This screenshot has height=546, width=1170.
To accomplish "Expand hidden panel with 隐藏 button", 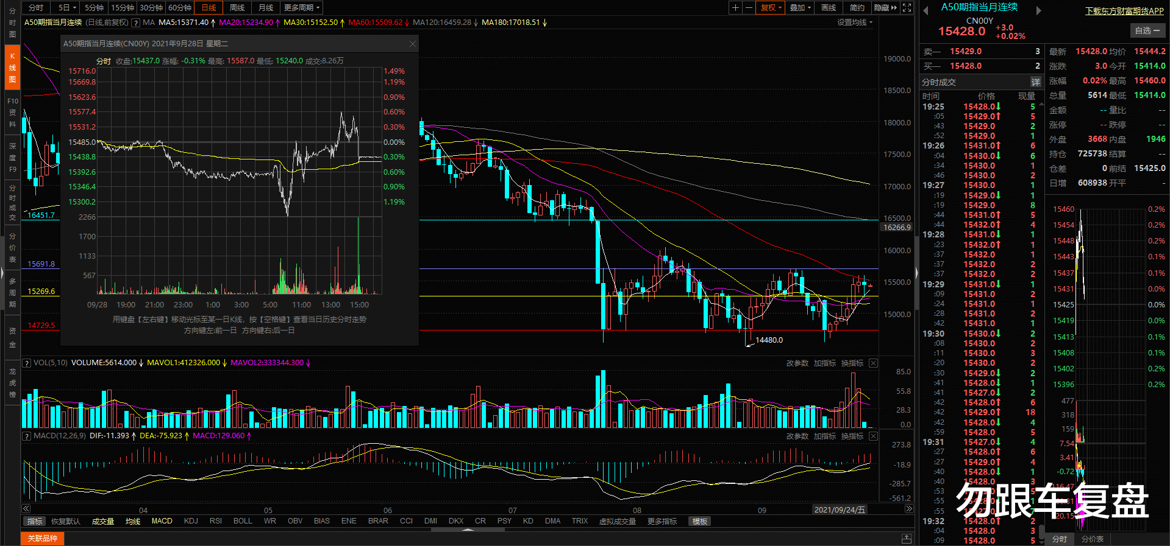I will coord(885,7).
